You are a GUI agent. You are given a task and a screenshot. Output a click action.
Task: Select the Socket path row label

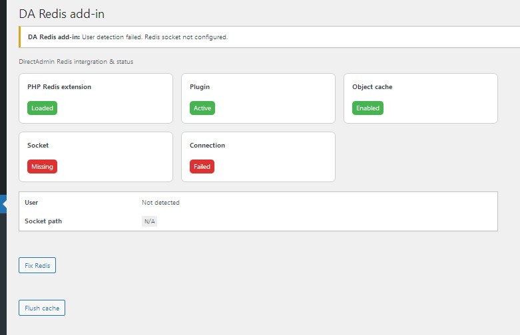43,221
